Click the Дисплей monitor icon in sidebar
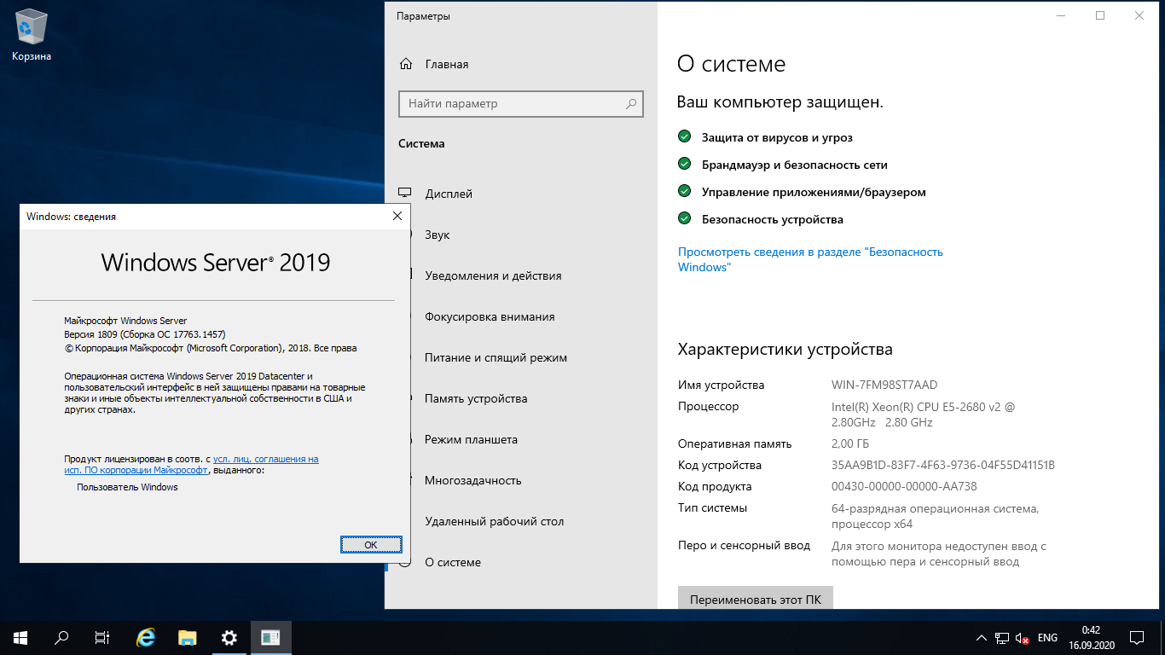This screenshot has width=1165, height=655. [405, 194]
